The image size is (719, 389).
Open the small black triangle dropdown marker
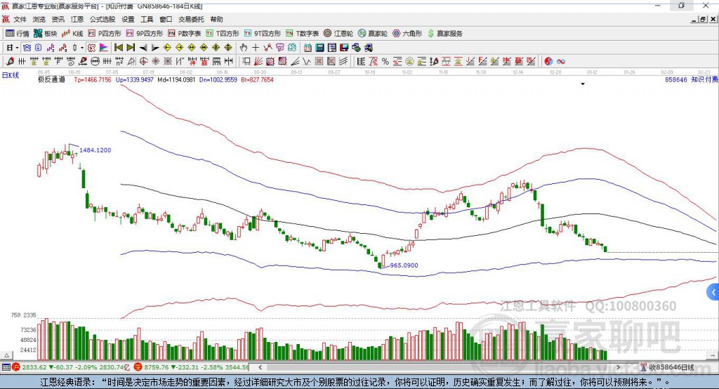tap(583, 84)
